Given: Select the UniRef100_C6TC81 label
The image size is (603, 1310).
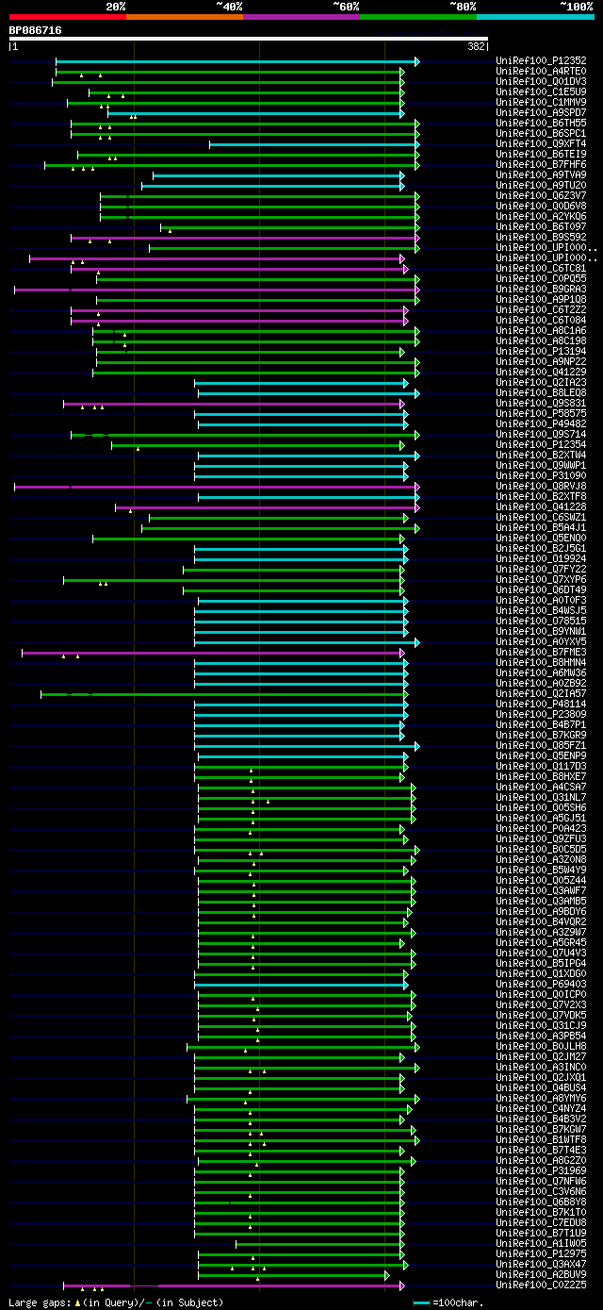Looking at the screenshot, I should pos(541,268).
